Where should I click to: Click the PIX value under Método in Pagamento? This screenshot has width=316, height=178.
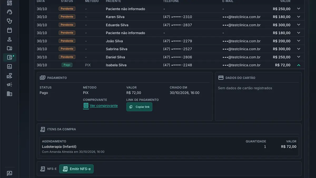86,93
